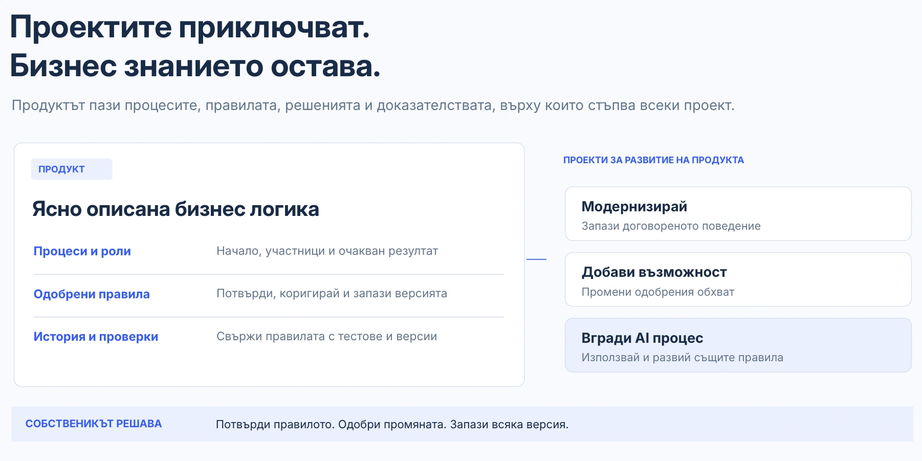Click headline Бизнес знанието остава.

[195, 67]
